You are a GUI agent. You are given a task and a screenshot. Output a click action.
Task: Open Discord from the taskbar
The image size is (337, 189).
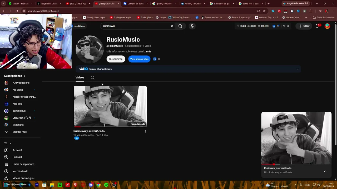(x=91, y=185)
